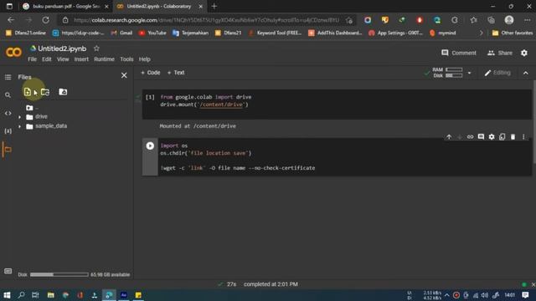Screen dimensions: 536x301
Task: Switch to the buku panduan pdf Google tab
Action: (x=65, y=6)
